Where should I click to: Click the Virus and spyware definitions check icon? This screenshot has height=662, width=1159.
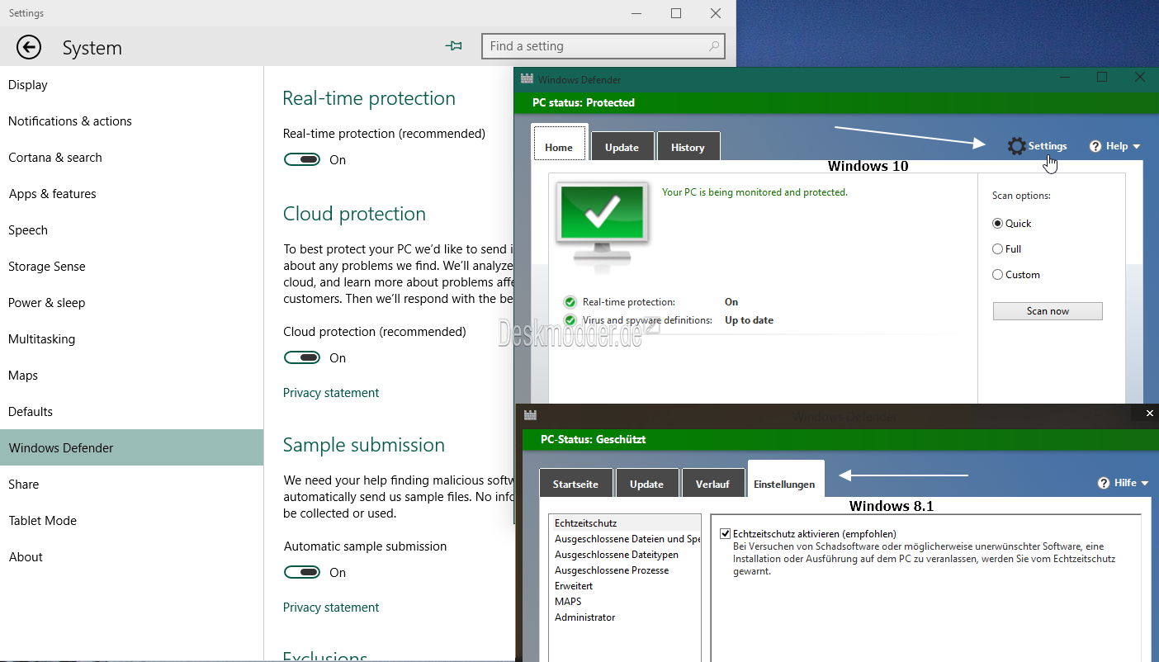pyautogui.click(x=570, y=320)
